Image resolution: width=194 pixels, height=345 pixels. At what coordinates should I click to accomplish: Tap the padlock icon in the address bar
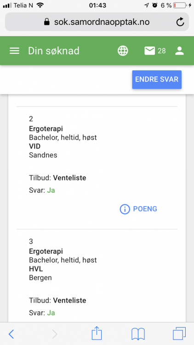46,22
